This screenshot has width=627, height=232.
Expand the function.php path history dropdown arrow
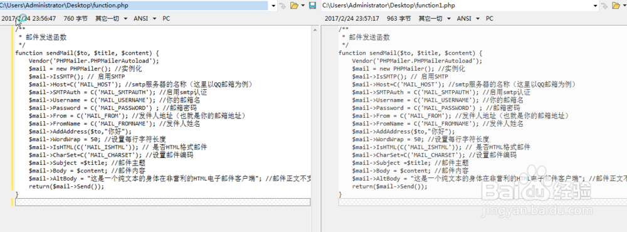273,6
